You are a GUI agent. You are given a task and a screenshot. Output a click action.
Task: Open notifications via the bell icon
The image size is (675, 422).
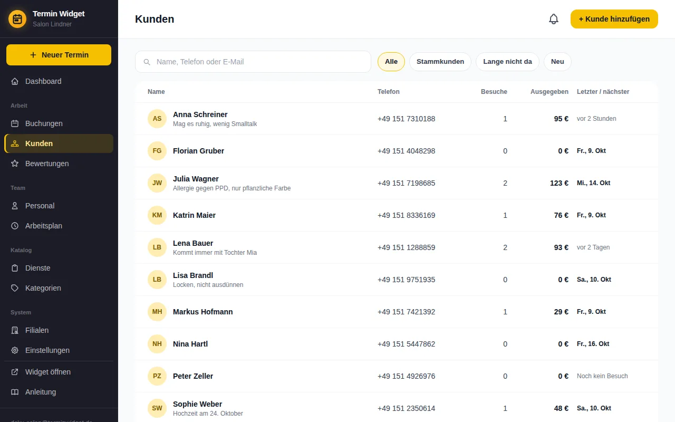click(554, 19)
